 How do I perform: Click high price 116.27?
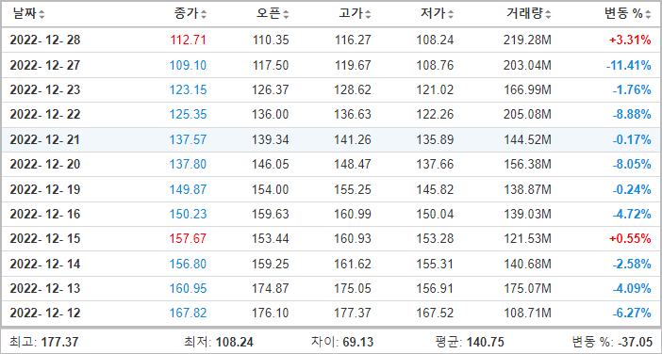354,40
